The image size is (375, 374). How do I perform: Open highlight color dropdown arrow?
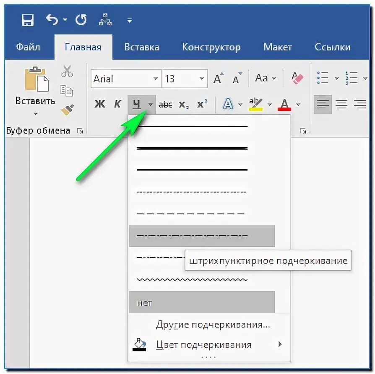pyautogui.click(x=270, y=105)
